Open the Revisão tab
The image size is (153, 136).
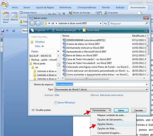[106, 7]
